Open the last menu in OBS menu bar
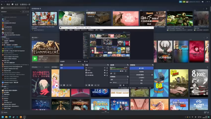The height and width of the screenshot is (119, 211). (x=102, y=30)
